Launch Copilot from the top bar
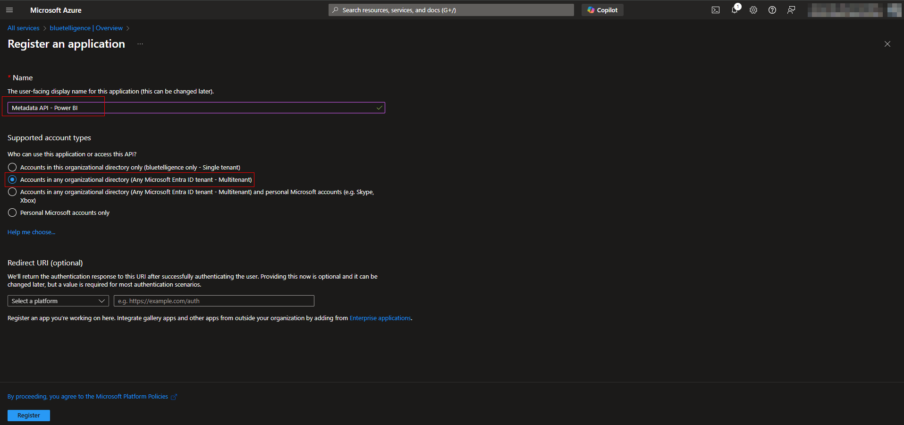Image resolution: width=904 pixels, height=425 pixels. pyautogui.click(x=602, y=10)
